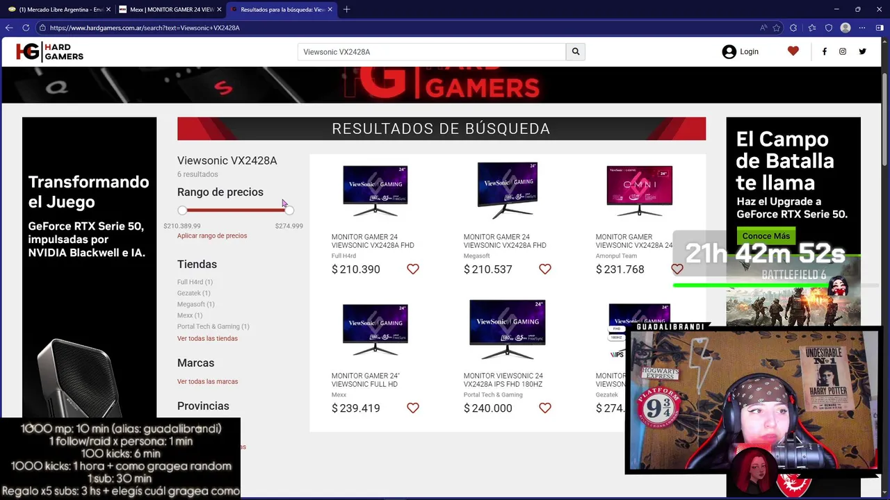Viewport: 890px width, 500px height.
Task: View site information lock icon
Action: pos(42,28)
